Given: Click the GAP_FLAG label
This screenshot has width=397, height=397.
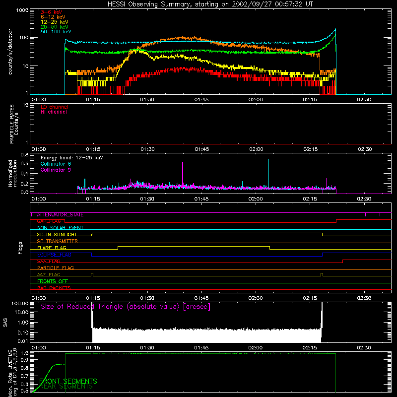Looking at the screenshot, I should click(x=49, y=221).
